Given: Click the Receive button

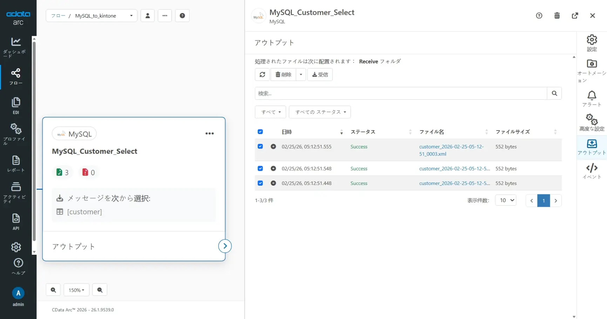Looking at the screenshot, I should click(x=320, y=74).
